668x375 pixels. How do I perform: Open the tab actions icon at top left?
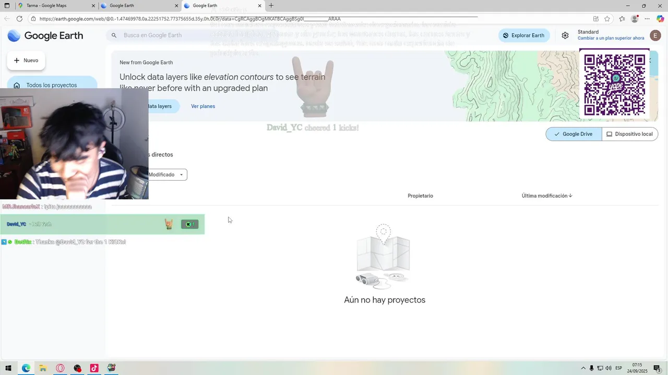point(7,6)
